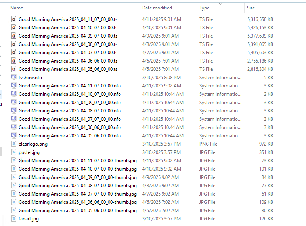Select the fanart.jpg file name

29,219
